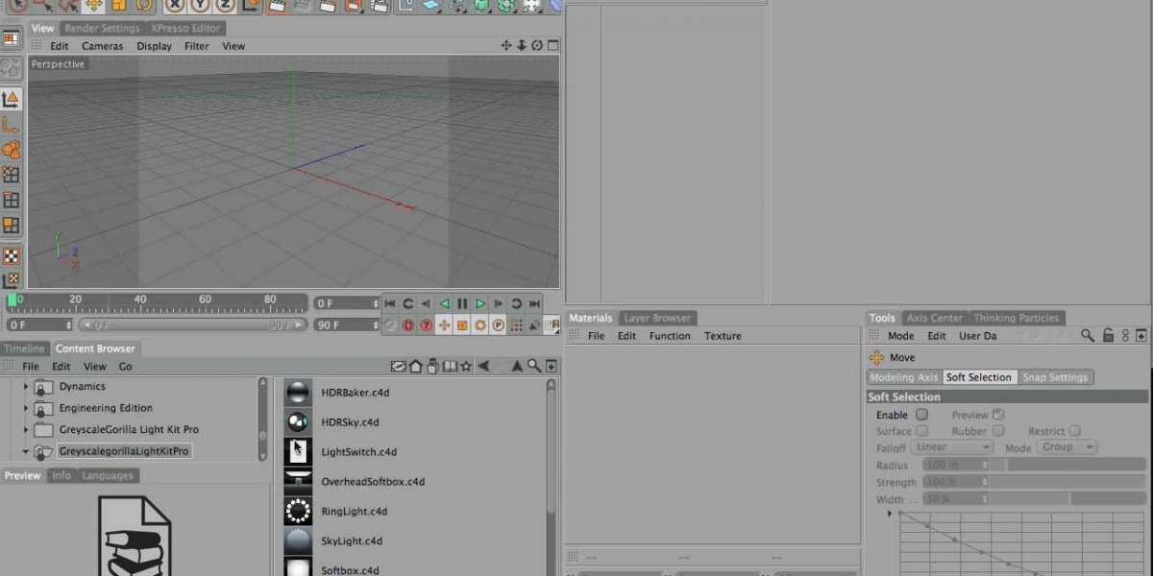The height and width of the screenshot is (576, 1153).
Task: Click the play forward button in the timeline
Action: pyautogui.click(x=480, y=303)
